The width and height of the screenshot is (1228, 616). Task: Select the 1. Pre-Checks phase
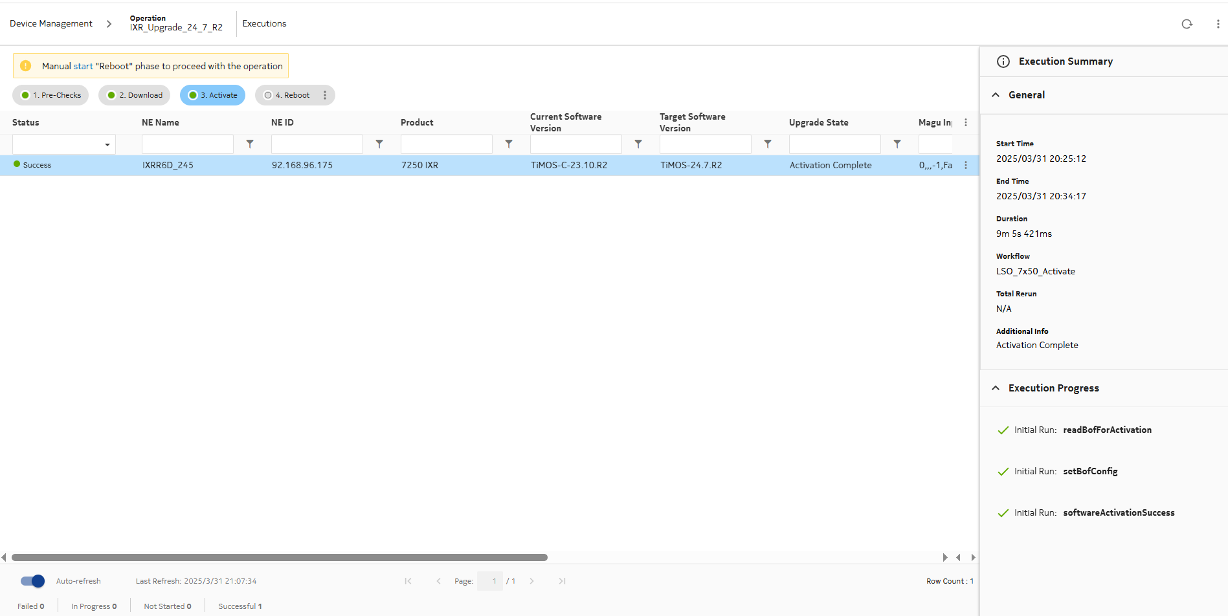click(x=50, y=95)
